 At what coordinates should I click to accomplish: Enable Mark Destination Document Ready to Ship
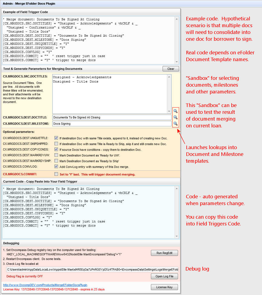[x=56, y=161]
